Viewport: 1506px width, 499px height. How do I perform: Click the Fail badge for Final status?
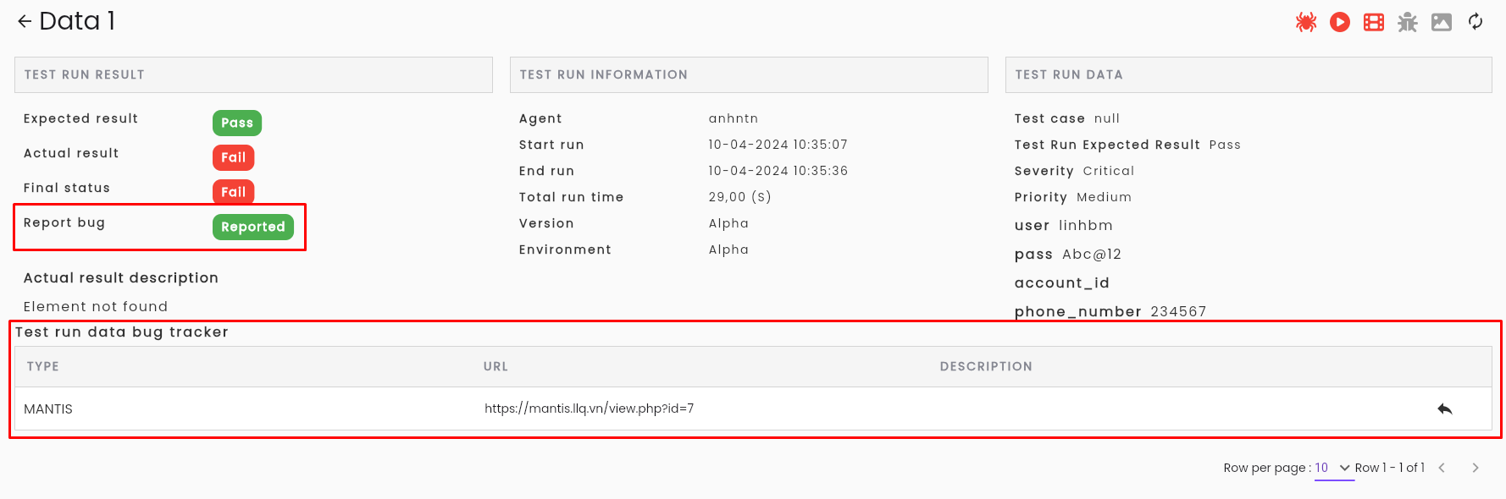pos(234,192)
